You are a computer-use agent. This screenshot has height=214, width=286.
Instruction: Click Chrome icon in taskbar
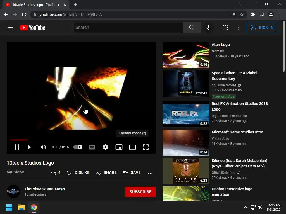tap(34, 207)
